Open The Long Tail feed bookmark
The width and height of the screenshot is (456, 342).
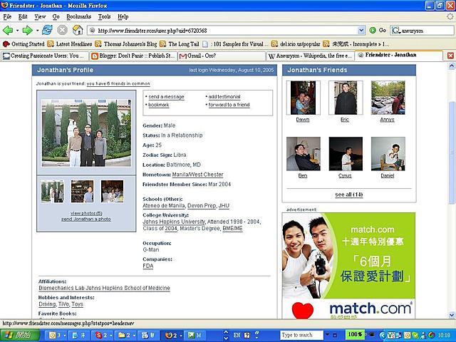[x=180, y=44]
